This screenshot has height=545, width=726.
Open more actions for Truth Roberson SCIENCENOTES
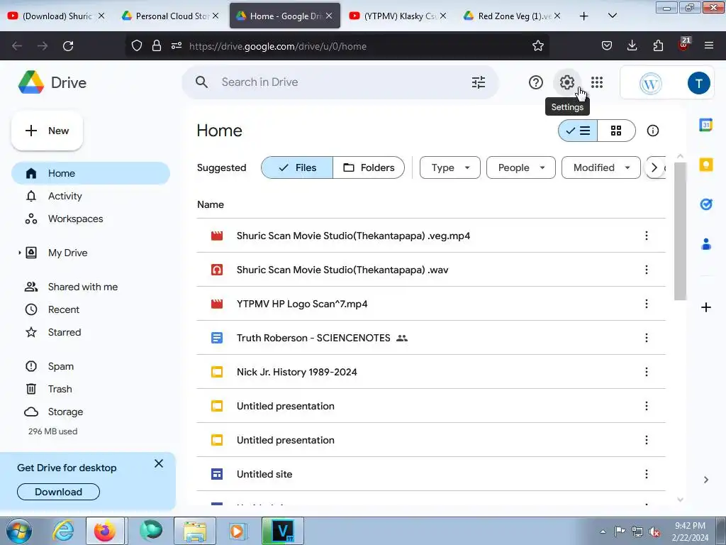click(647, 338)
